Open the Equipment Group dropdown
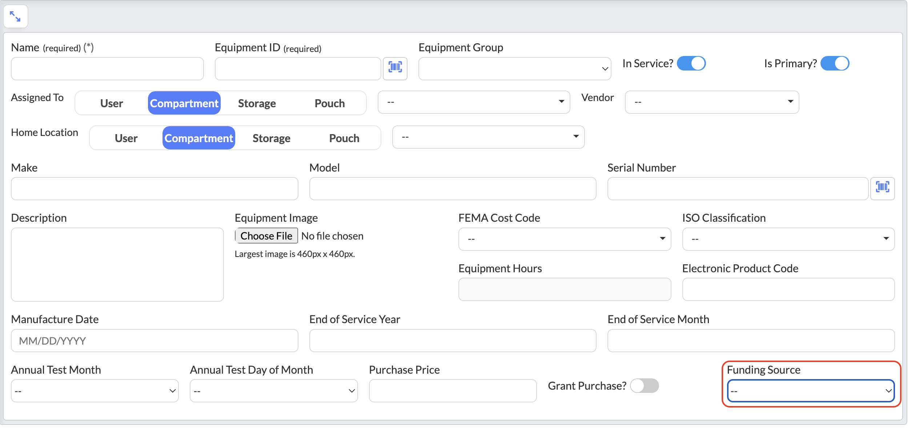Image resolution: width=911 pixels, height=434 pixels. tap(515, 68)
